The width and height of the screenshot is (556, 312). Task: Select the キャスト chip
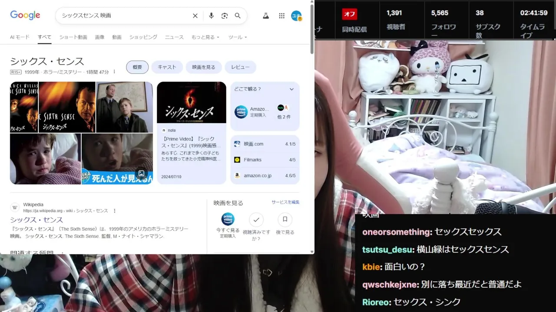click(x=167, y=67)
